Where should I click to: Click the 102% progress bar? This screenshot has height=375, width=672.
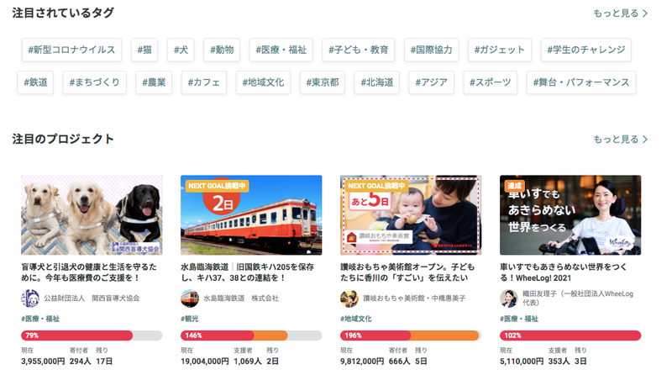pyautogui.click(x=570, y=335)
